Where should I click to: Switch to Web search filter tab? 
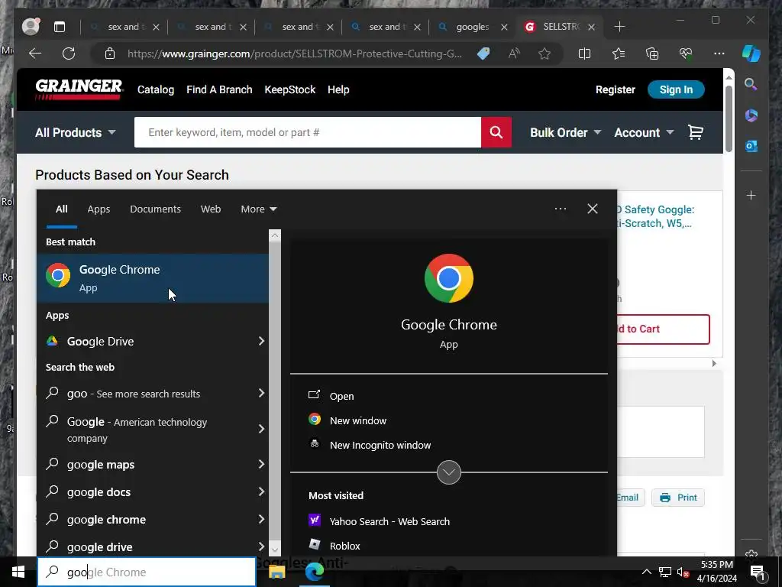click(211, 209)
